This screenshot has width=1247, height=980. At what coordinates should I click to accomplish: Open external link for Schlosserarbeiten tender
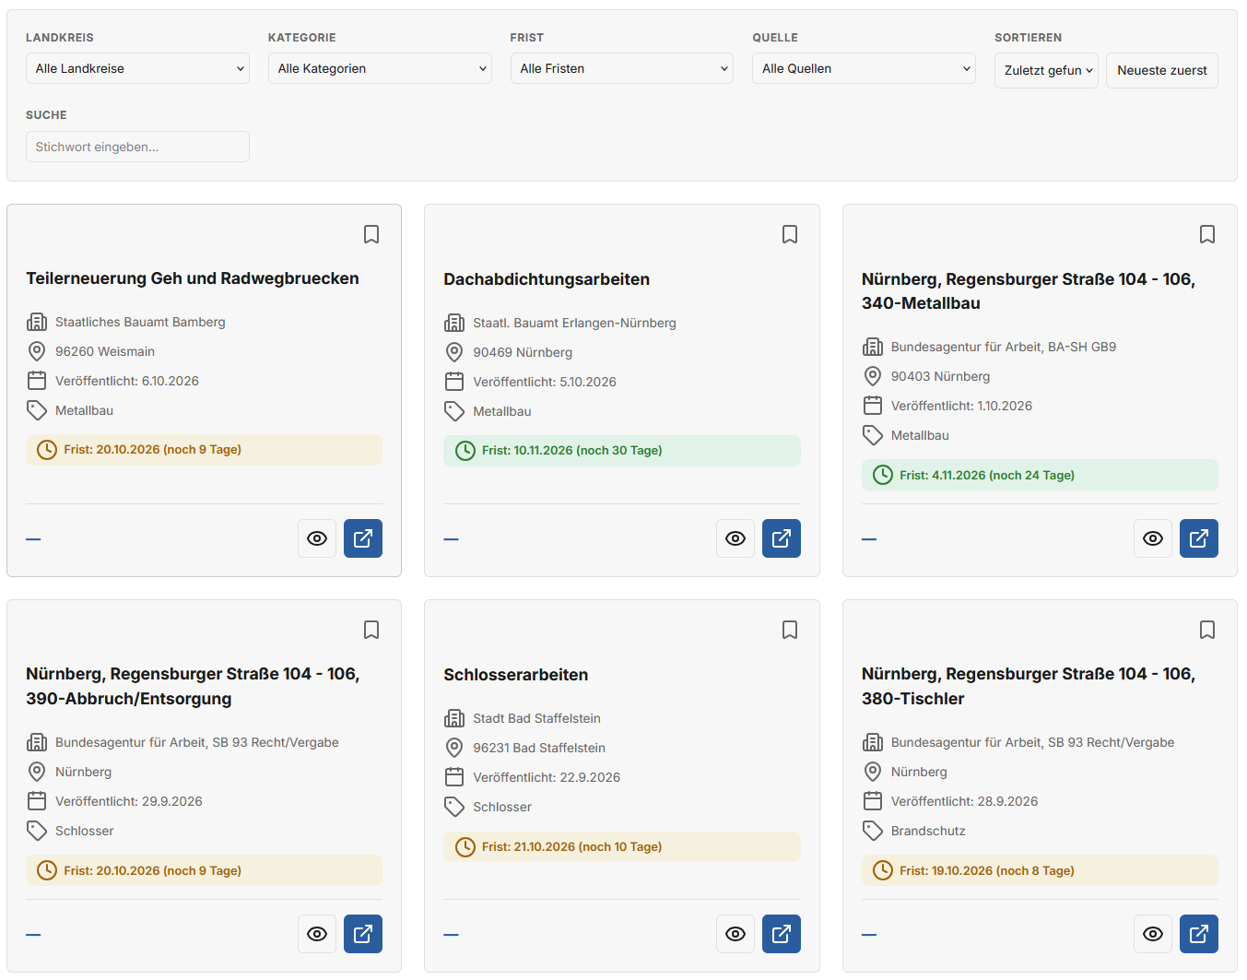[x=782, y=934]
